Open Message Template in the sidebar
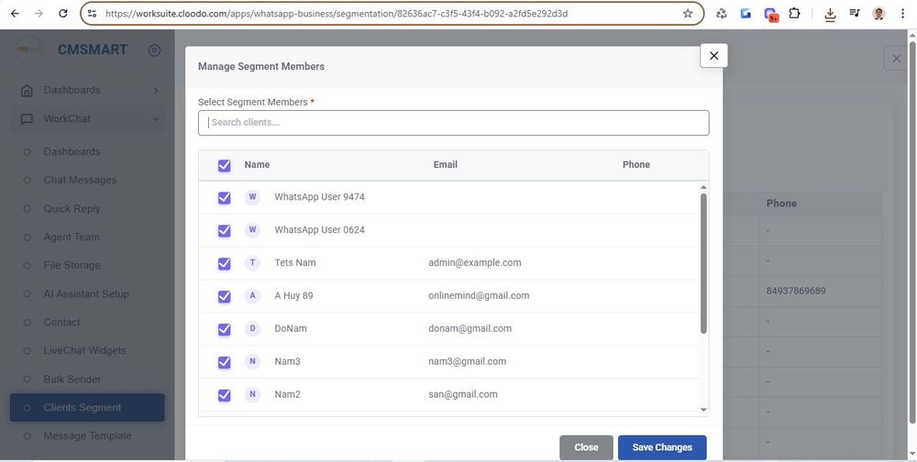Viewport: 917px width, 462px height. point(87,435)
